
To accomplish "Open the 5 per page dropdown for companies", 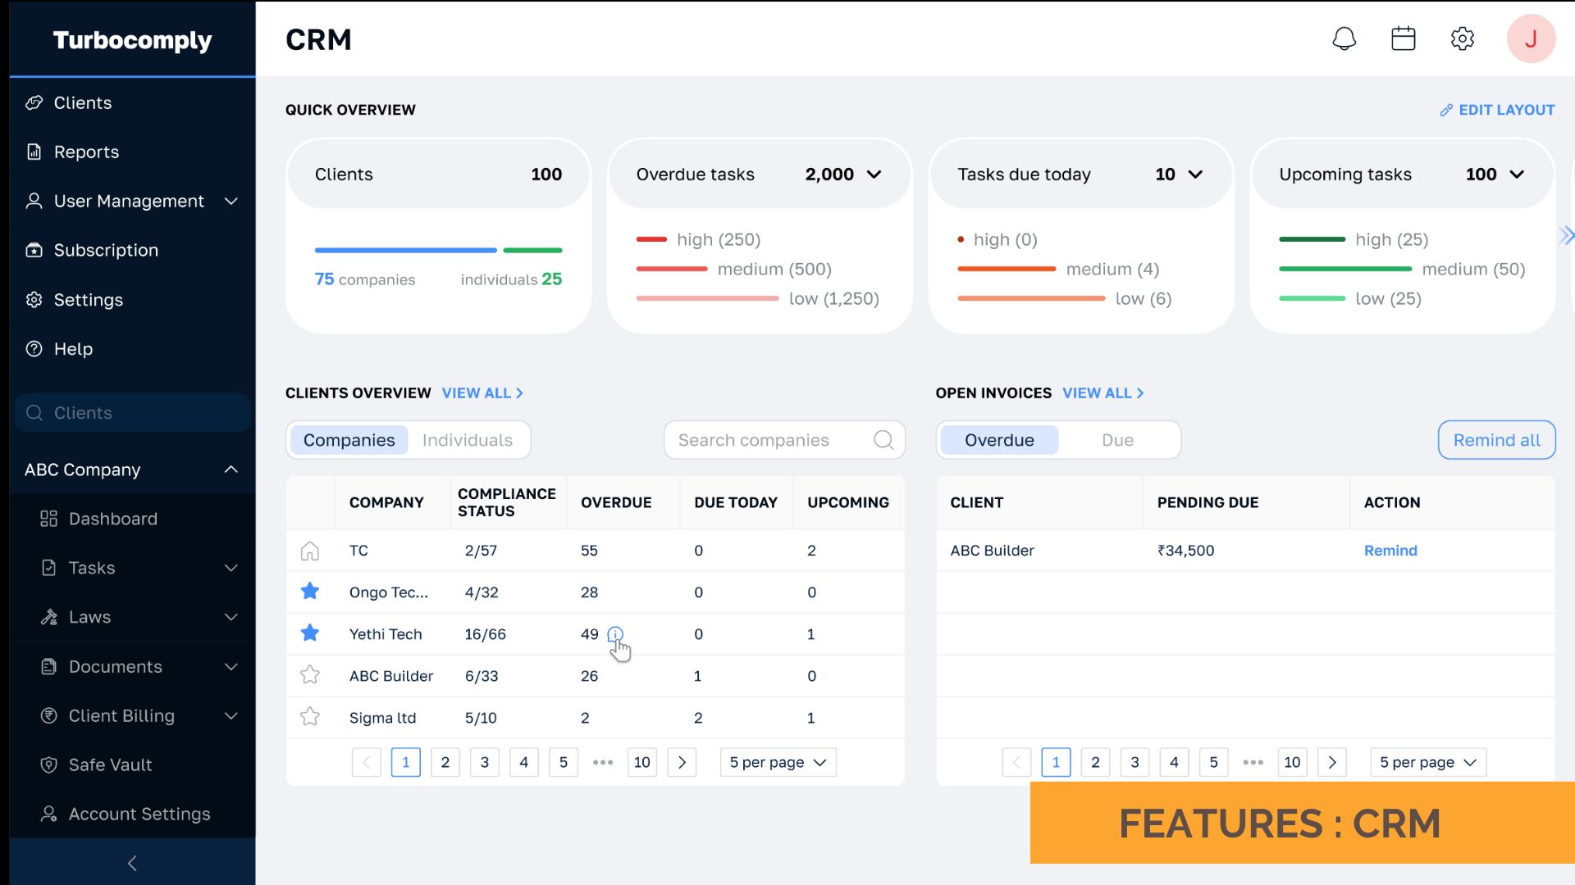I will click(777, 762).
